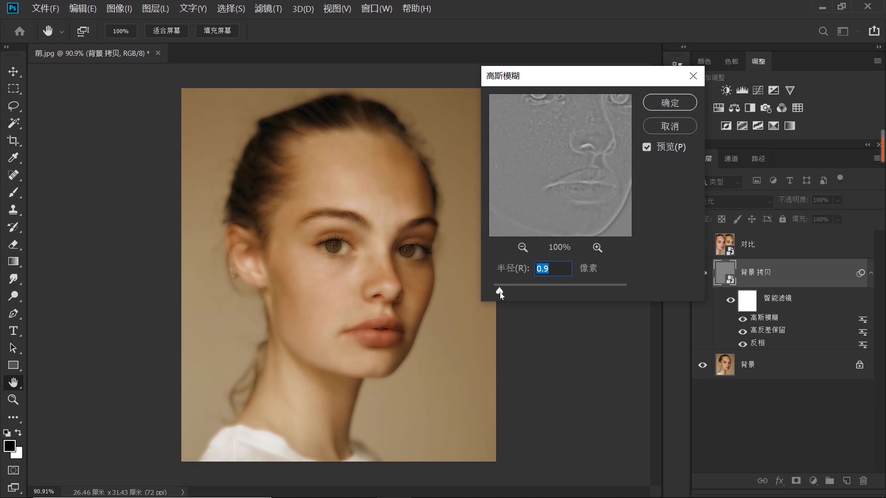
Task: Toggle 高斯模糊 smart filter visibility
Action: pyautogui.click(x=742, y=319)
